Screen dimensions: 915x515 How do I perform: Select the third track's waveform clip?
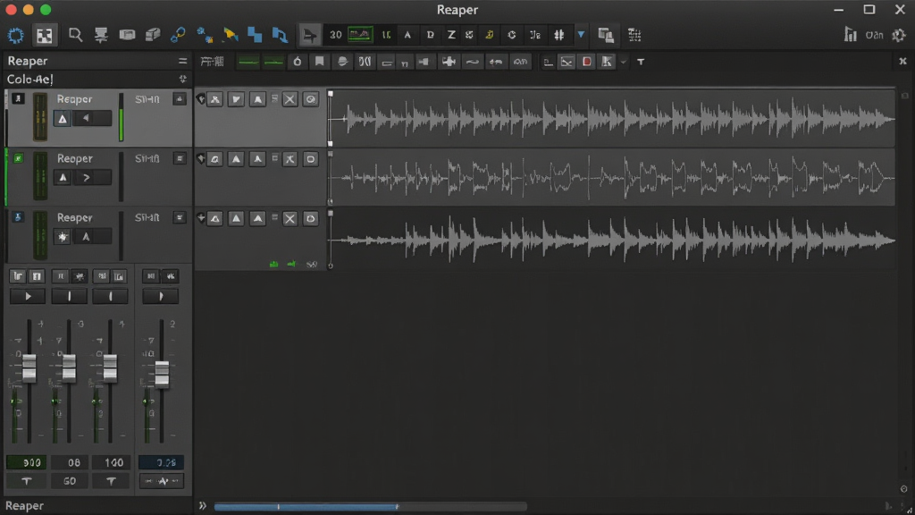611,240
